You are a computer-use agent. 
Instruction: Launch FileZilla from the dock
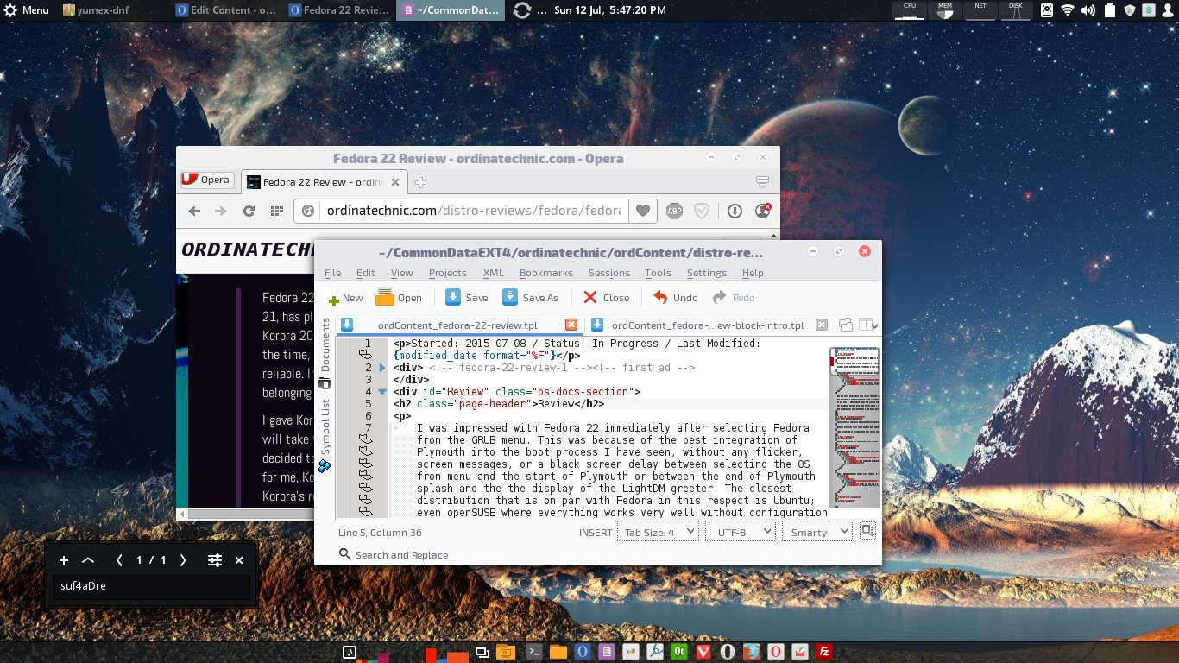[824, 652]
